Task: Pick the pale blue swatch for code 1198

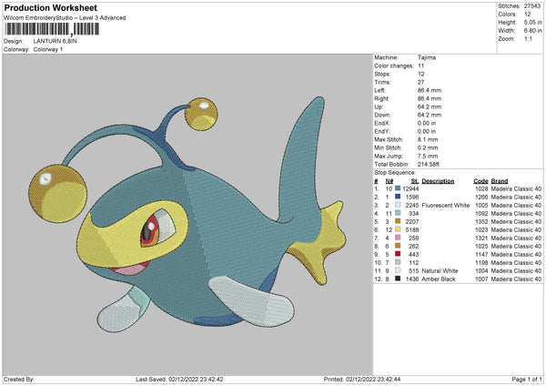Action: (398, 262)
